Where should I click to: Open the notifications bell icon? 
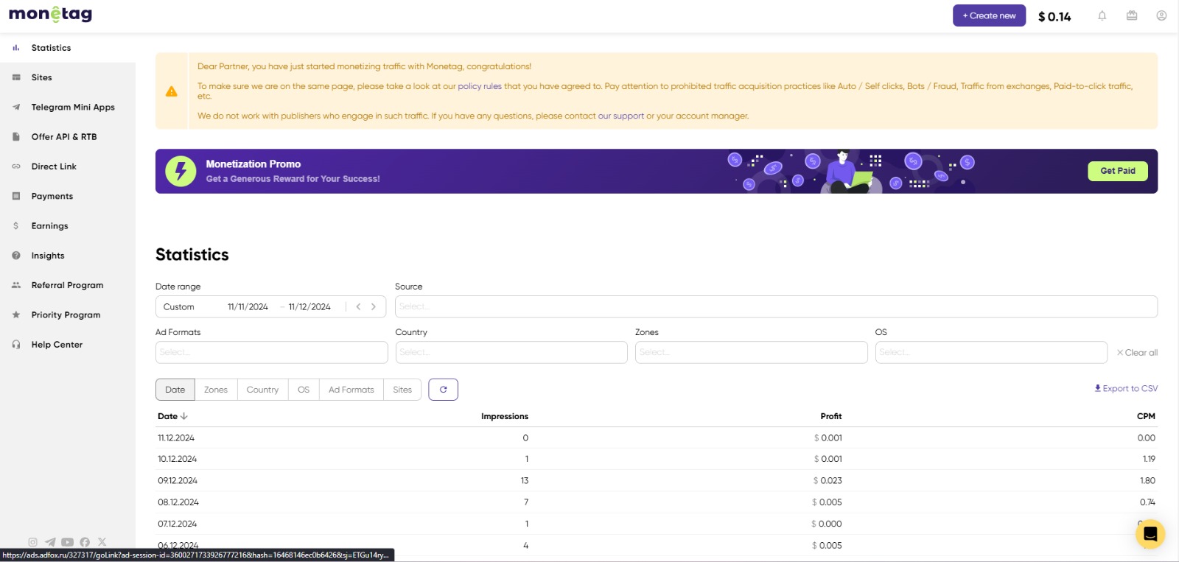pyautogui.click(x=1102, y=15)
